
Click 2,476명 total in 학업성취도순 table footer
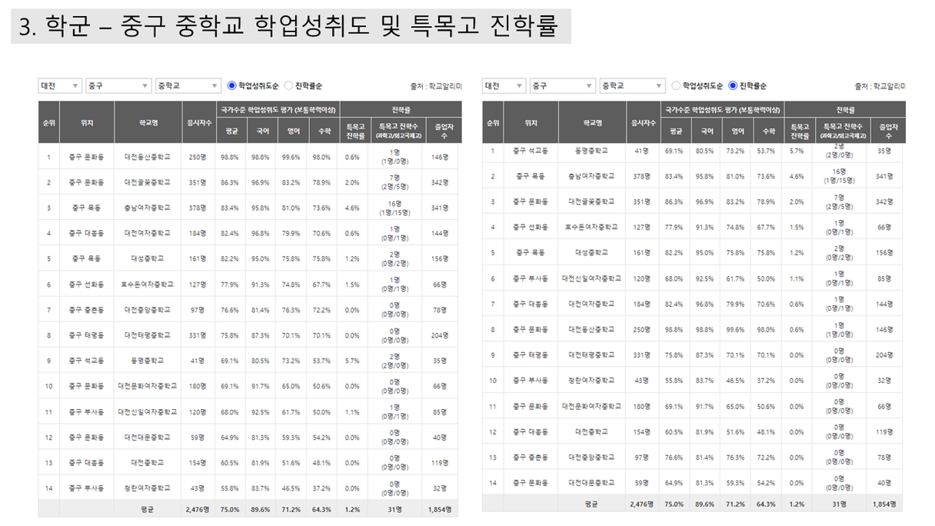[198, 509]
